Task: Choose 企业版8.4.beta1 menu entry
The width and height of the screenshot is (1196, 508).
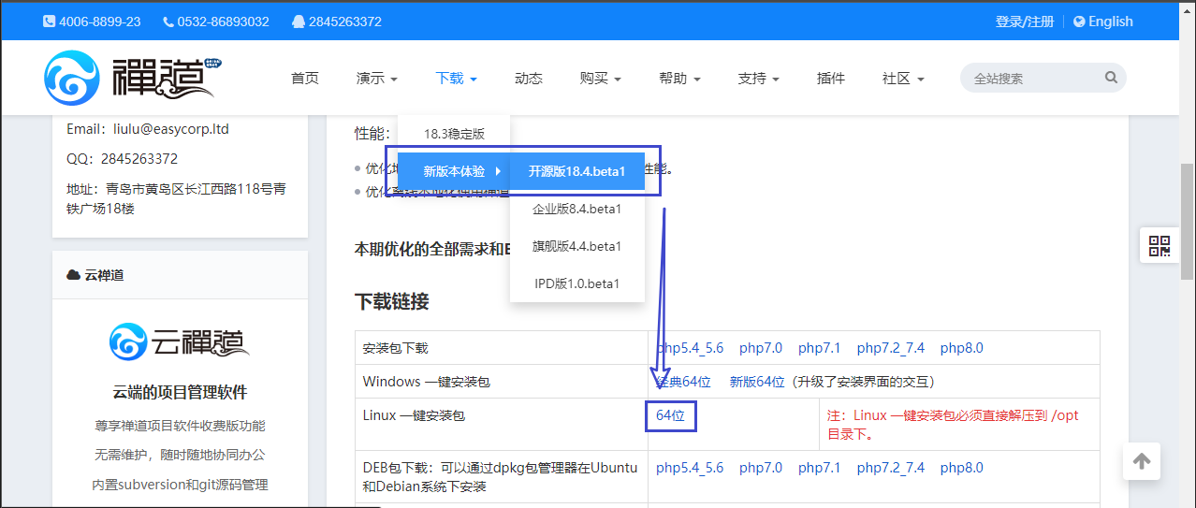Action: pos(576,209)
